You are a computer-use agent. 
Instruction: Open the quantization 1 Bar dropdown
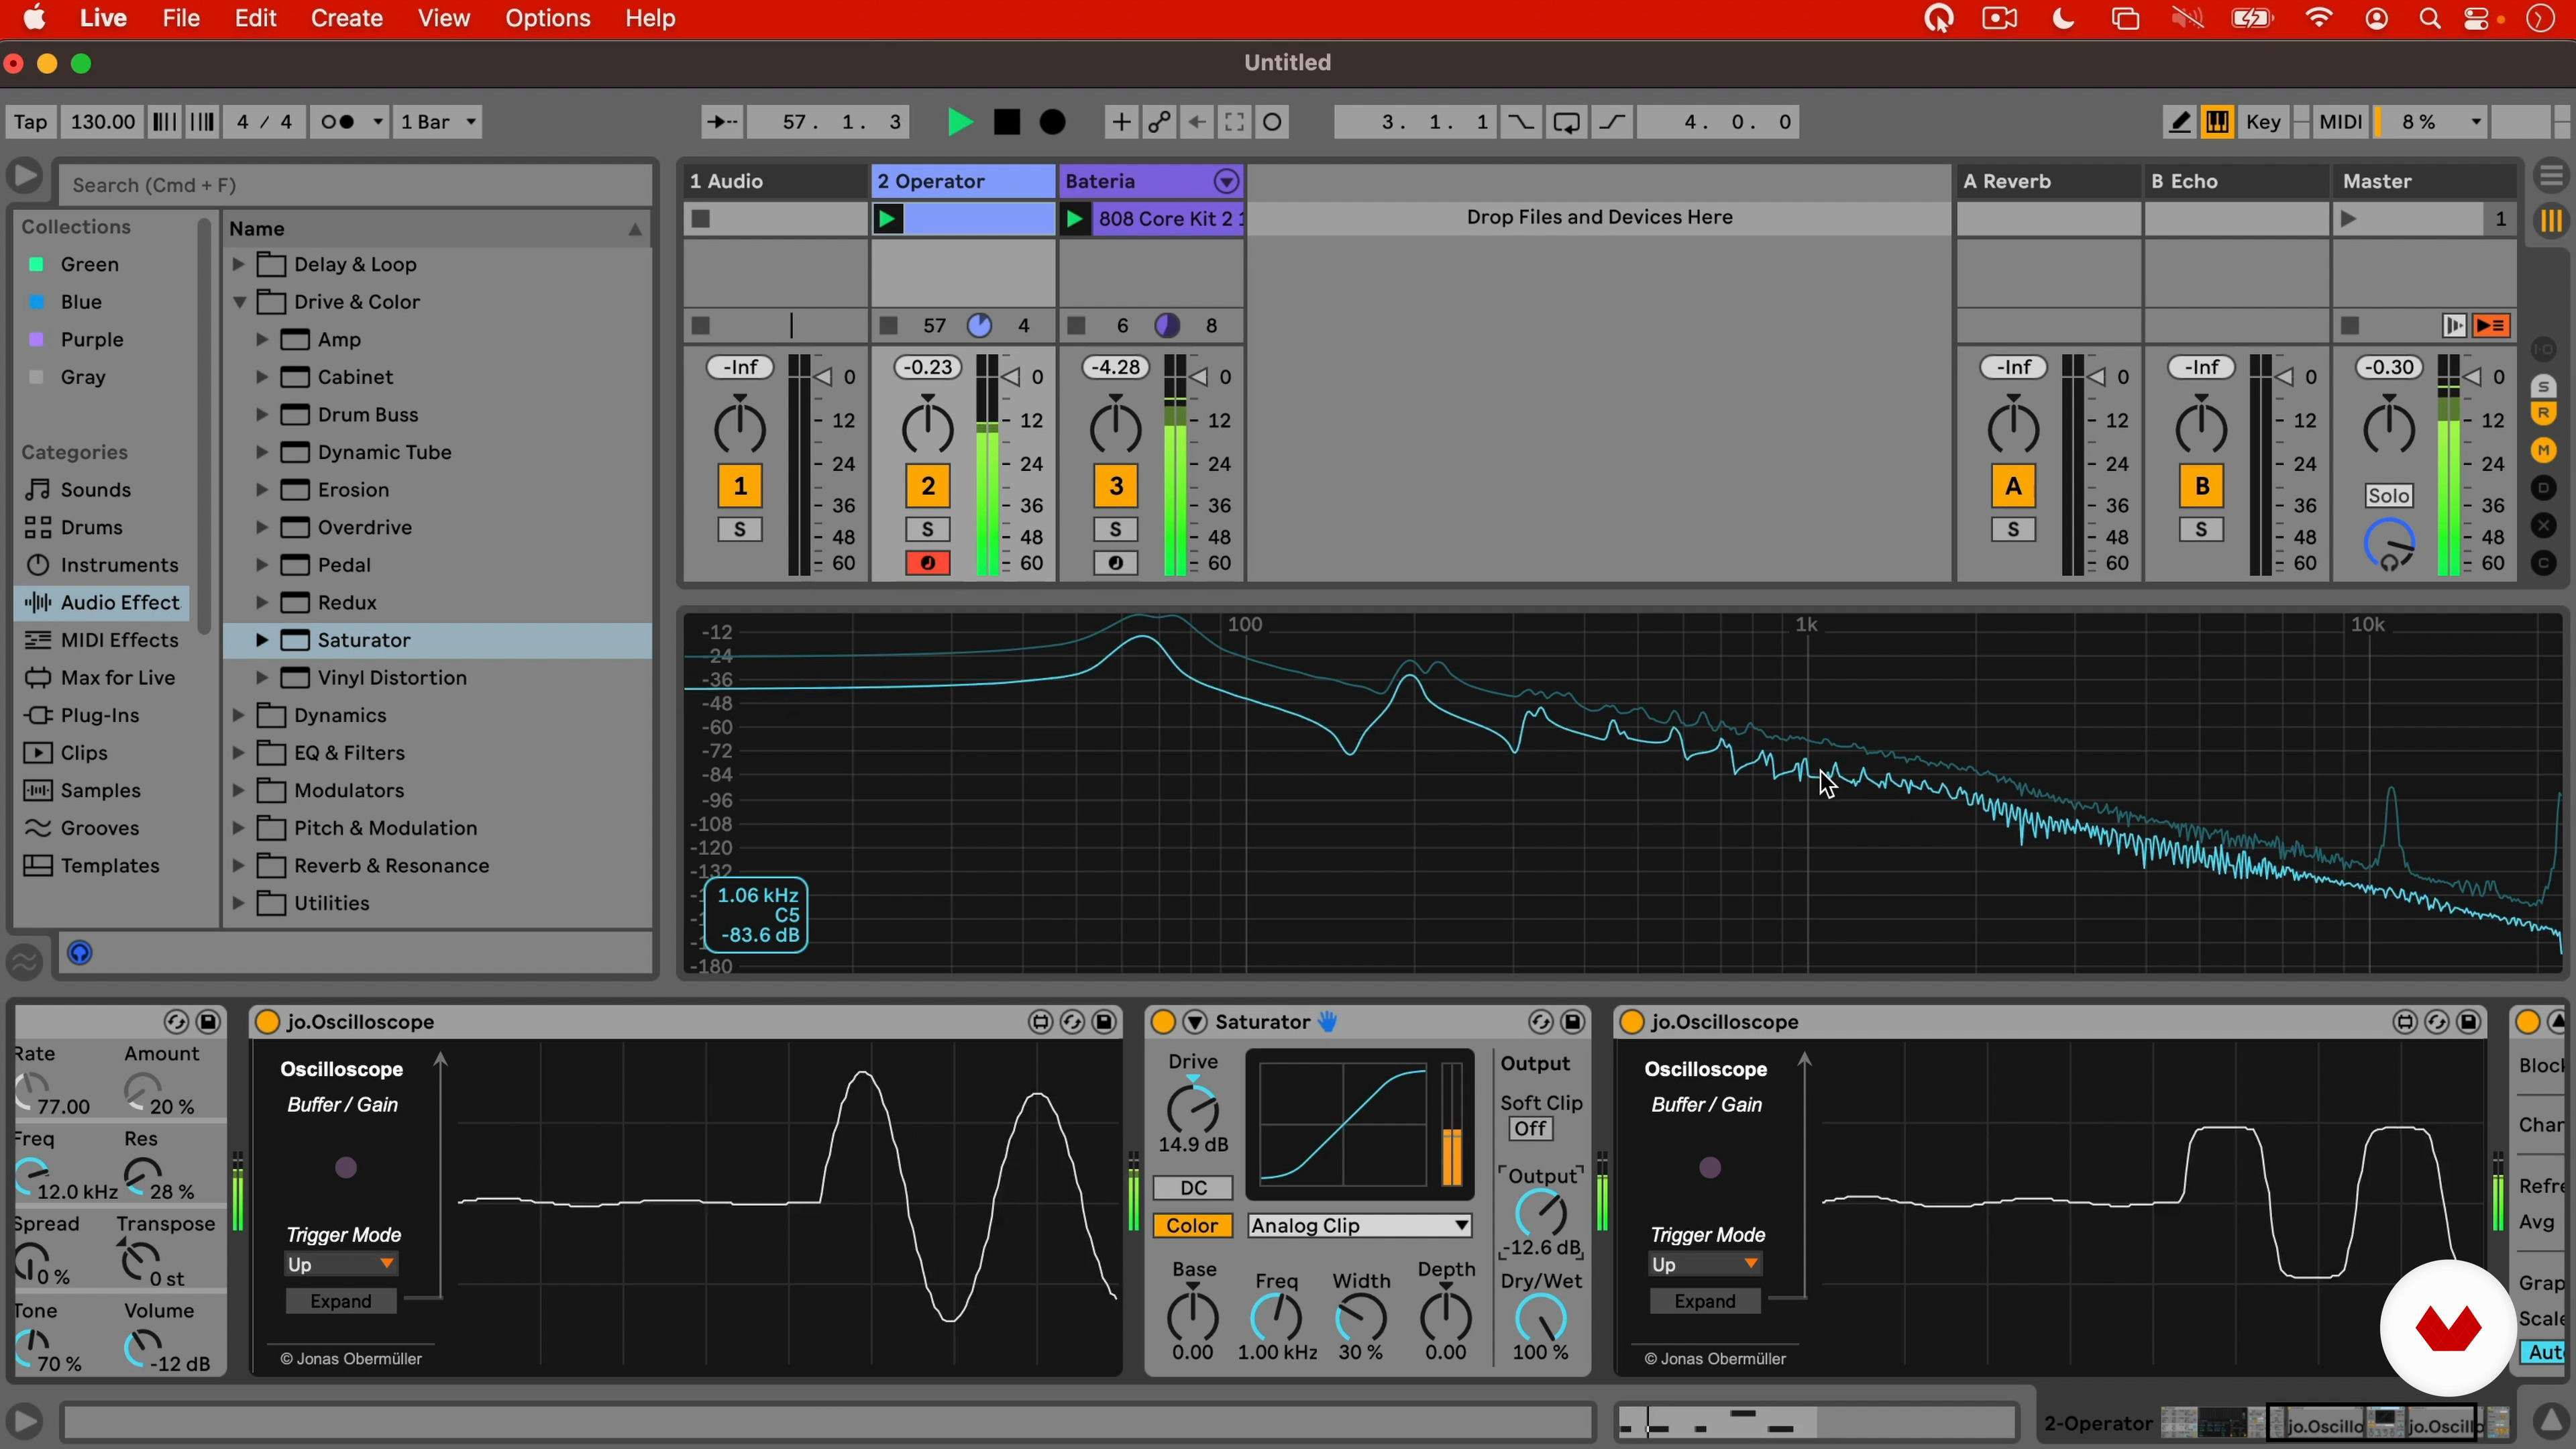click(x=438, y=122)
